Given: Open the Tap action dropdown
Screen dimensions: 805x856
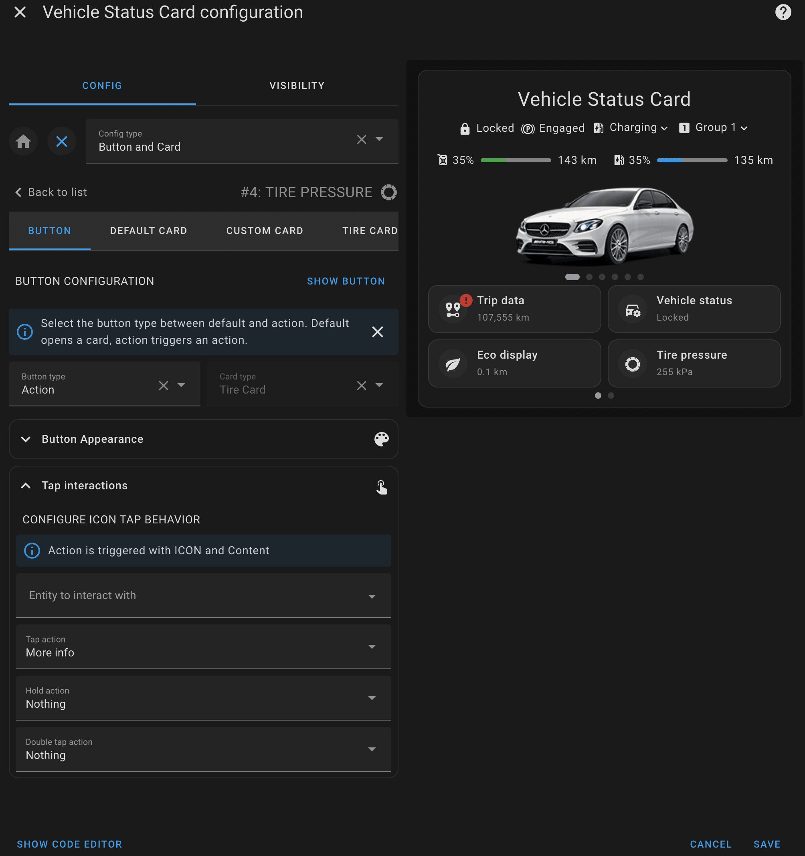Looking at the screenshot, I should click(x=203, y=647).
